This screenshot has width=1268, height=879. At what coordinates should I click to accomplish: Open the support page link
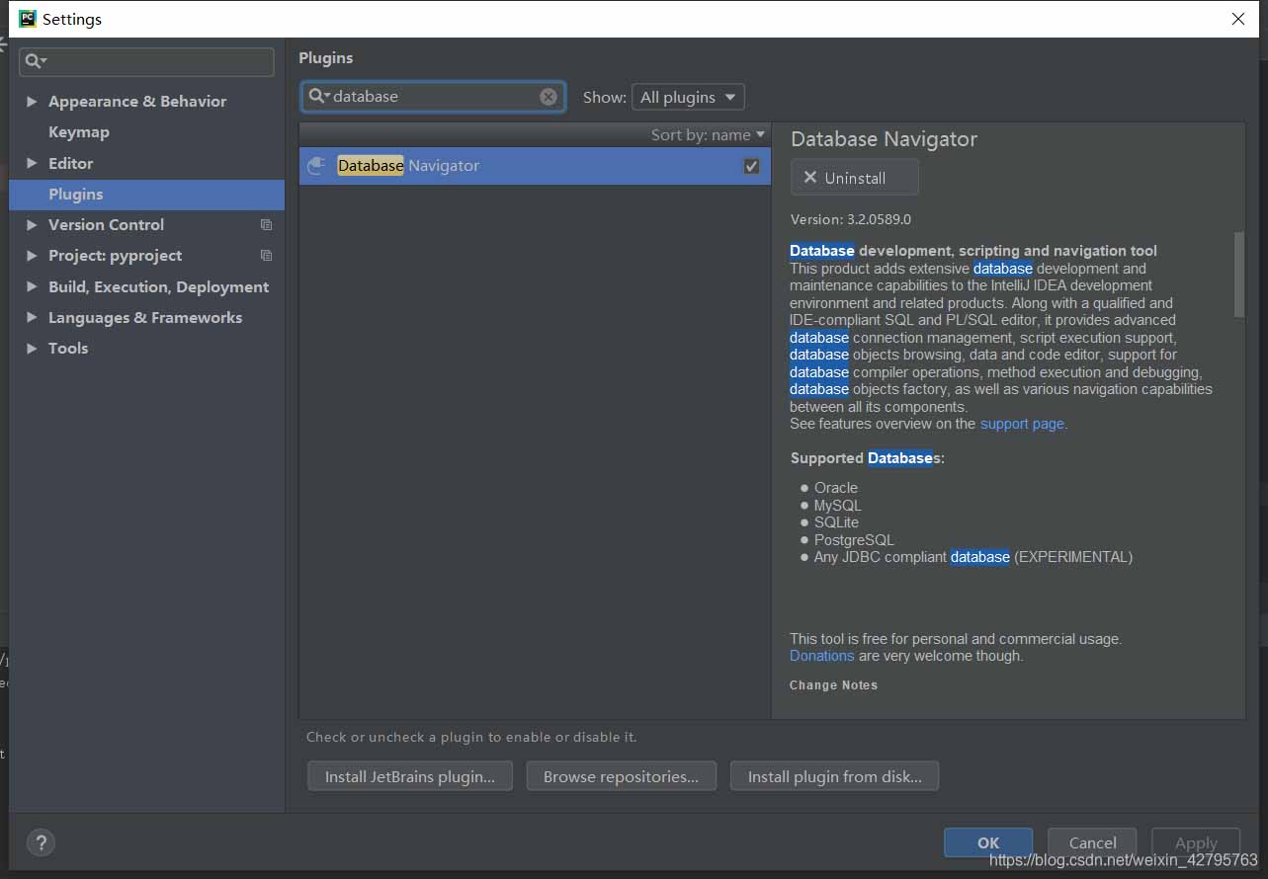pyautogui.click(x=1022, y=424)
